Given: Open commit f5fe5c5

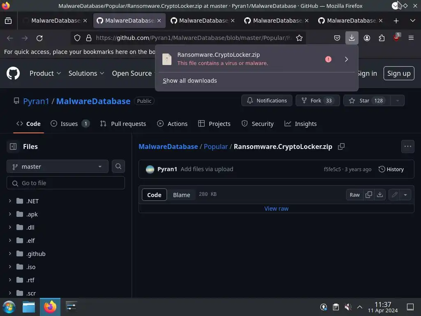Looking at the screenshot, I should 332,169.
